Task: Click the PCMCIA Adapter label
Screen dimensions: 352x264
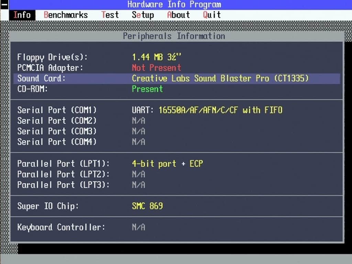Action: coord(50,68)
